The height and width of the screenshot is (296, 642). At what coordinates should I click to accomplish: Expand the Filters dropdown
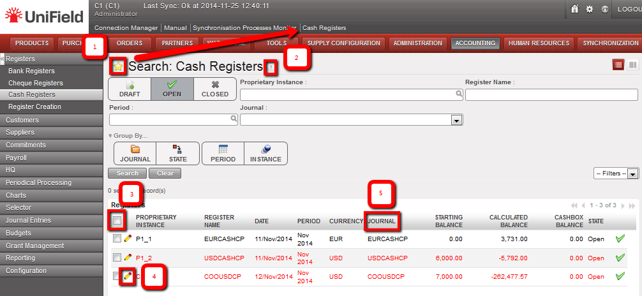click(632, 174)
